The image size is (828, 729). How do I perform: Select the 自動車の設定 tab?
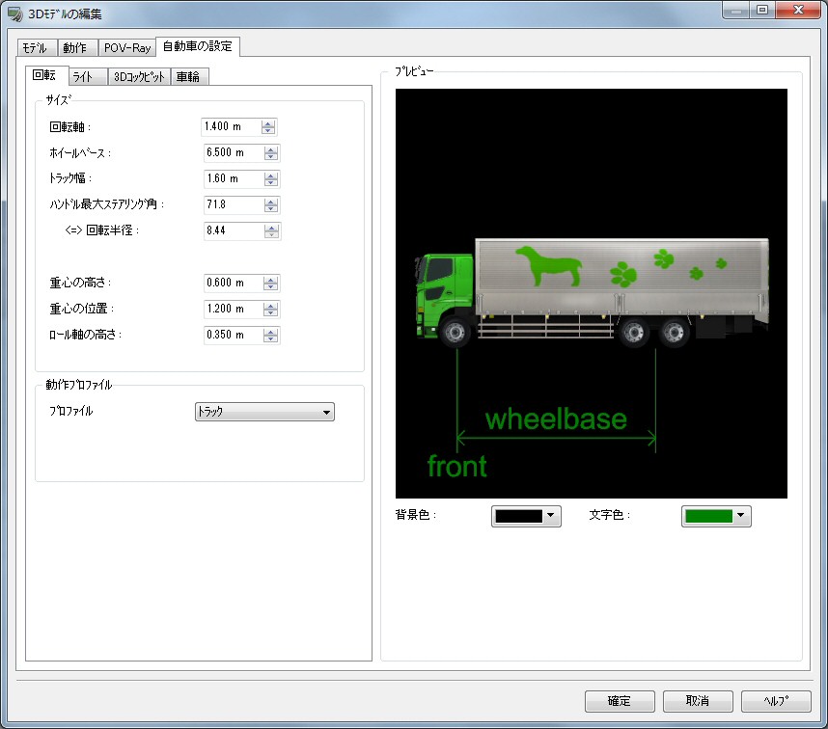coord(198,46)
